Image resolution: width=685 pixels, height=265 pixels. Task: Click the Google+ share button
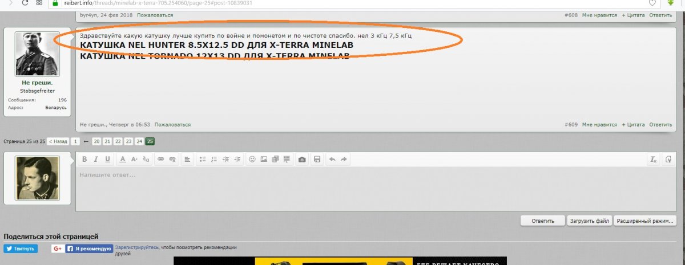coord(58,248)
